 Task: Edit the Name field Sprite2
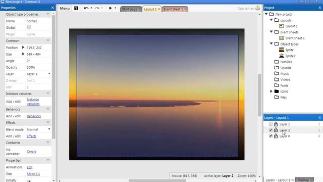(x=38, y=21)
